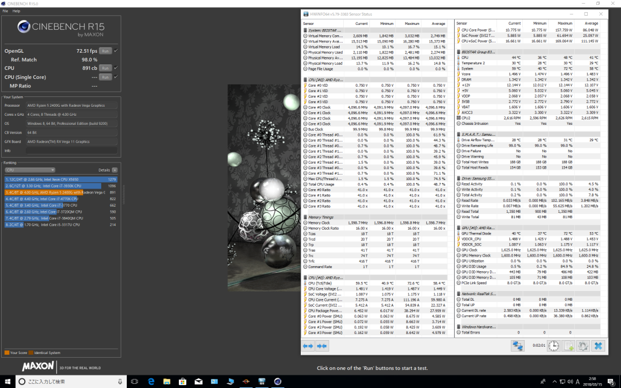Toggle the OpenGL test checkbox
This screenshot has height=388, width=621.
coord(116,51)
